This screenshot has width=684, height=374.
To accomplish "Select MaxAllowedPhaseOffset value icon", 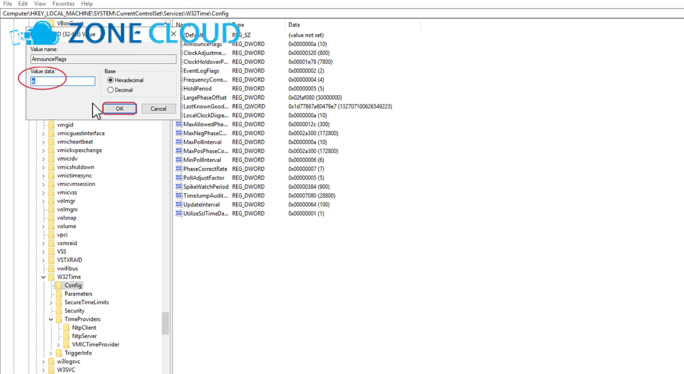I will 179,124.
